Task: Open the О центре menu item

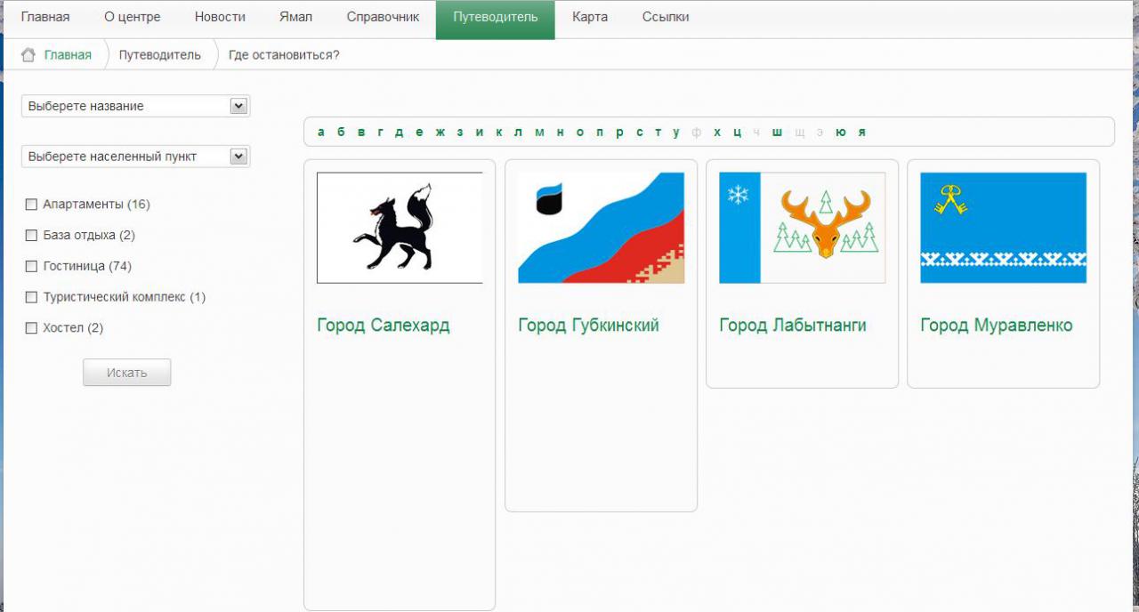Action: point(133,17)
